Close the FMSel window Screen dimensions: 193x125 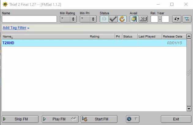pyautogui.click(x=186, y=4)
